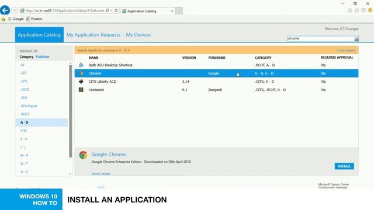Image resolution: width=374 pixels, height=210 pixels.
Task: Sort results by VERSION column header
Action: (189, 58)
